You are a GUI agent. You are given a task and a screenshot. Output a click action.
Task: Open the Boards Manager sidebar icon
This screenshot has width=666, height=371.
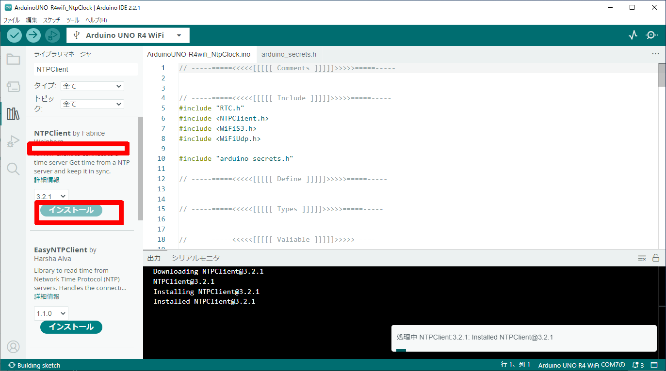click(x=13, y=87)
